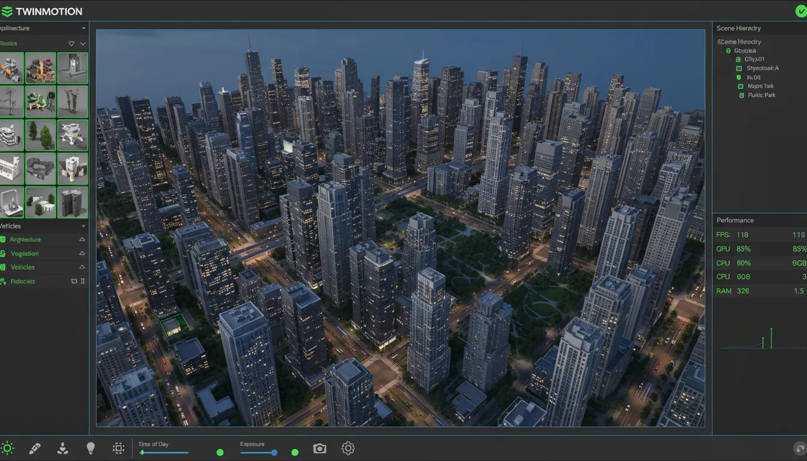
Task: Open the selection transform tool
Action: [x=118, y=448]
